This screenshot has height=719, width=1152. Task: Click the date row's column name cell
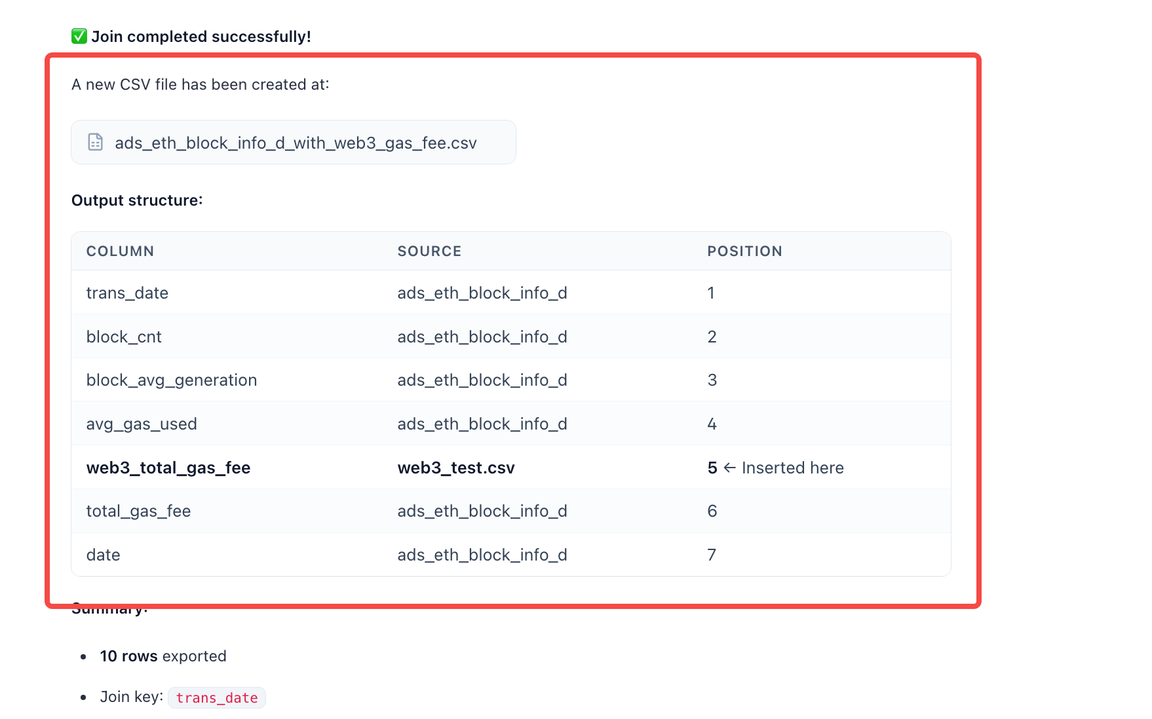click(x=104, y=555)
